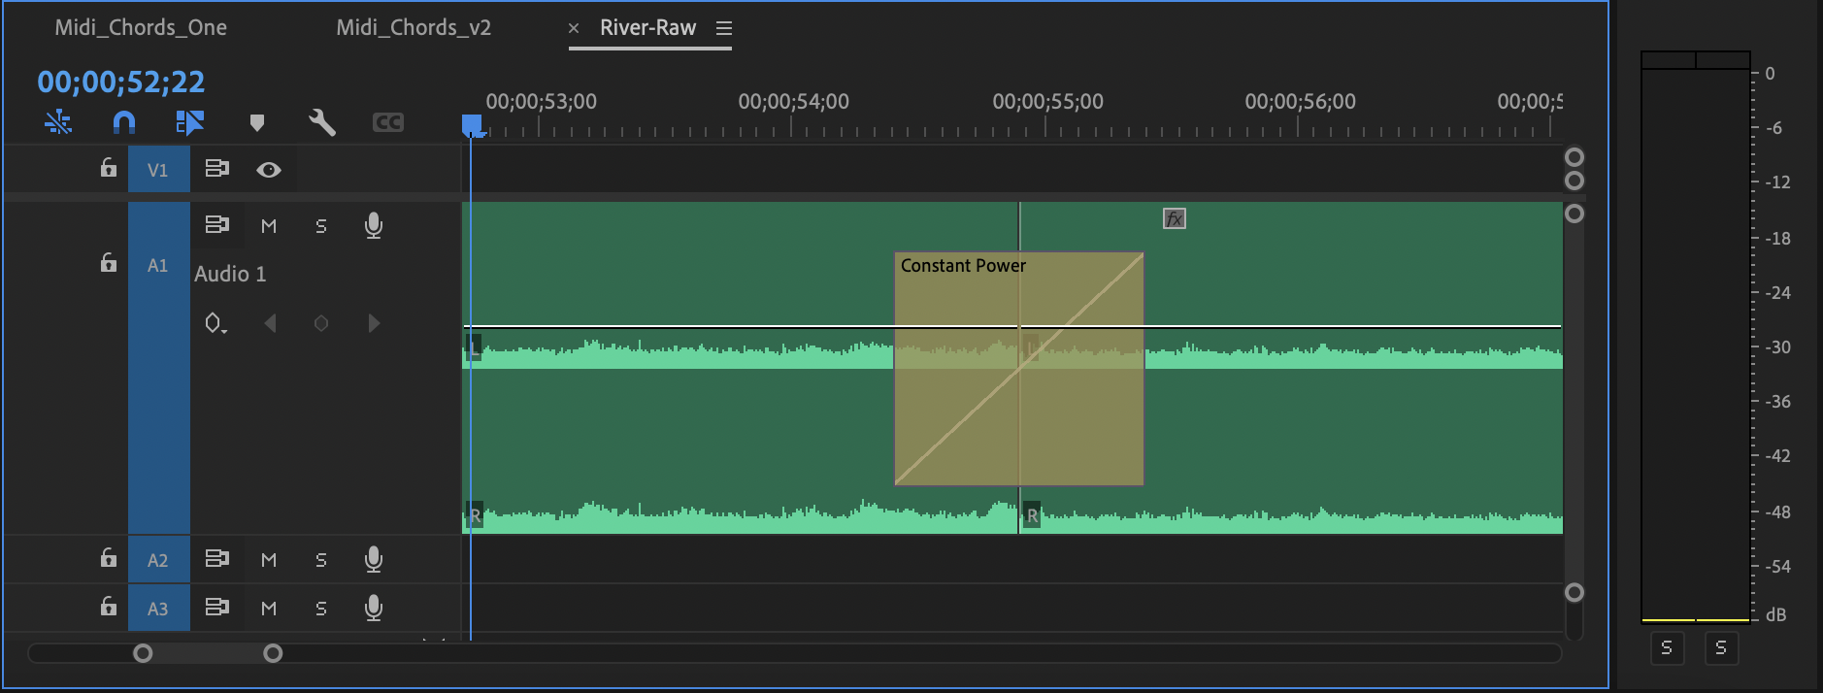
Task: Click horizontal zoom bar left handle
Action: [x=143, y=653]
